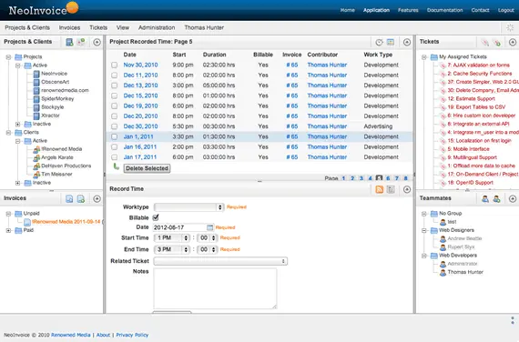Image resolution: width=519 pixels, height=342 pixels.
Task: Open Documentation link in top navigation
Action: coord(444,10)
